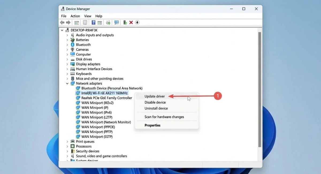Expand the Sound, video and game controllers chevron

click(67, 156)
